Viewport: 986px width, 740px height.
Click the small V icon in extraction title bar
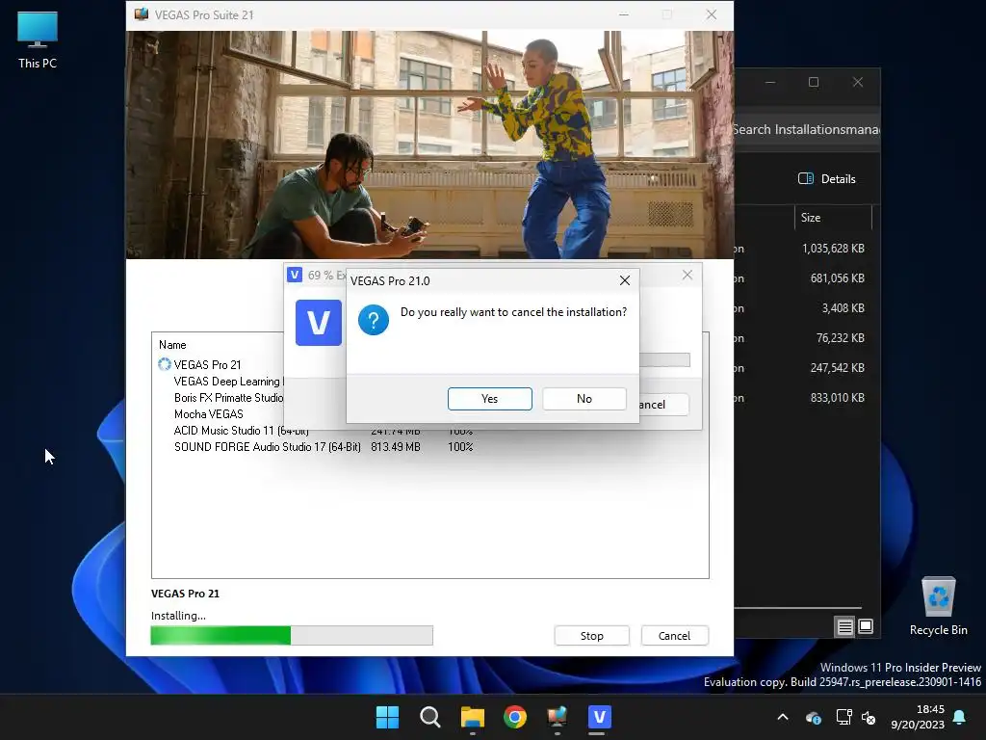click(x=295, y=275)
